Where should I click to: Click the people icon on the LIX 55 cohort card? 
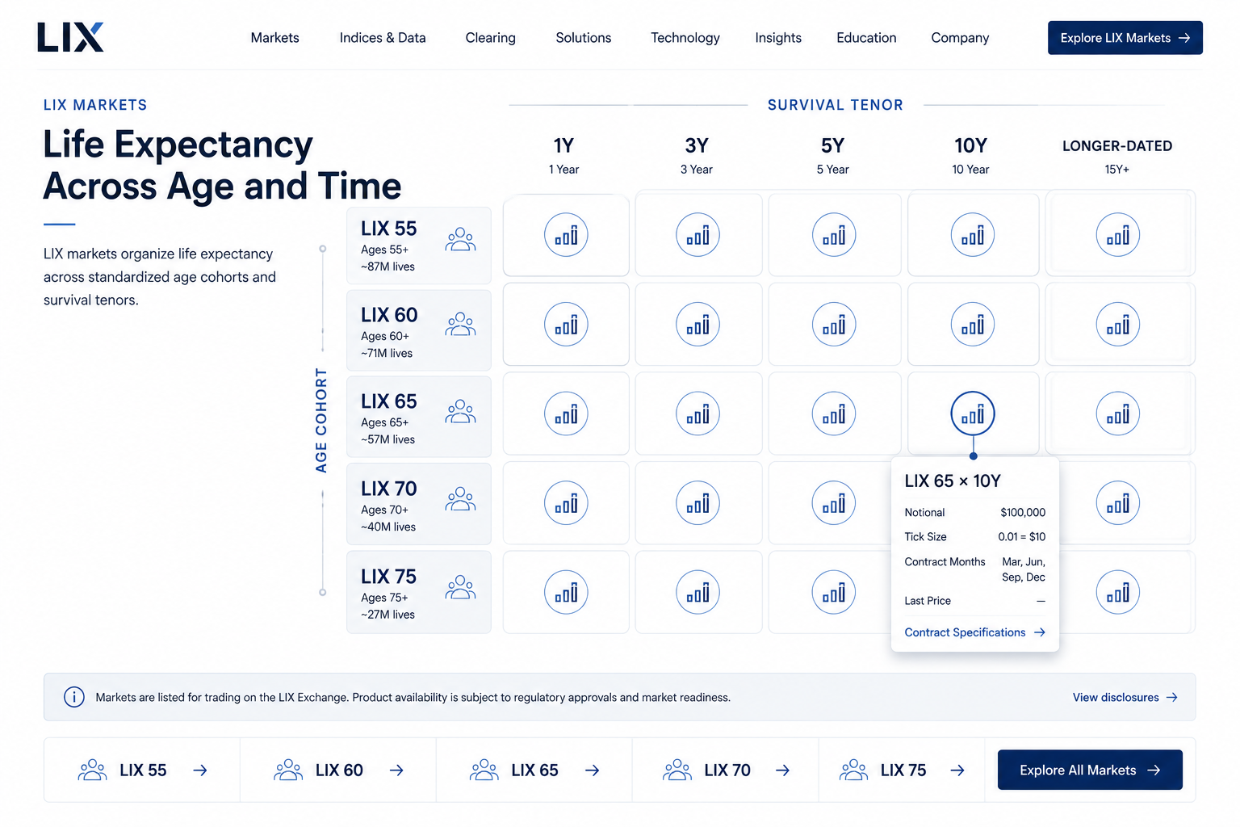tap(460, 239)
